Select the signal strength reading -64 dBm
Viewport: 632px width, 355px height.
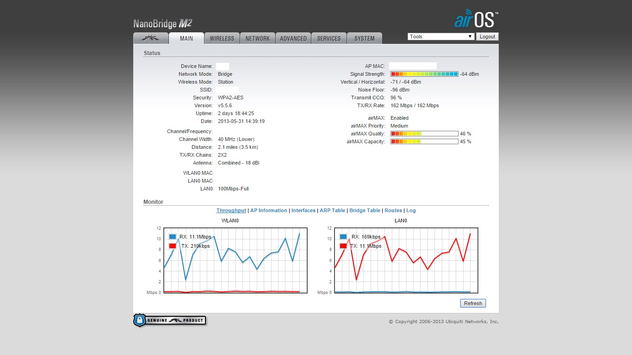(469, 74)
